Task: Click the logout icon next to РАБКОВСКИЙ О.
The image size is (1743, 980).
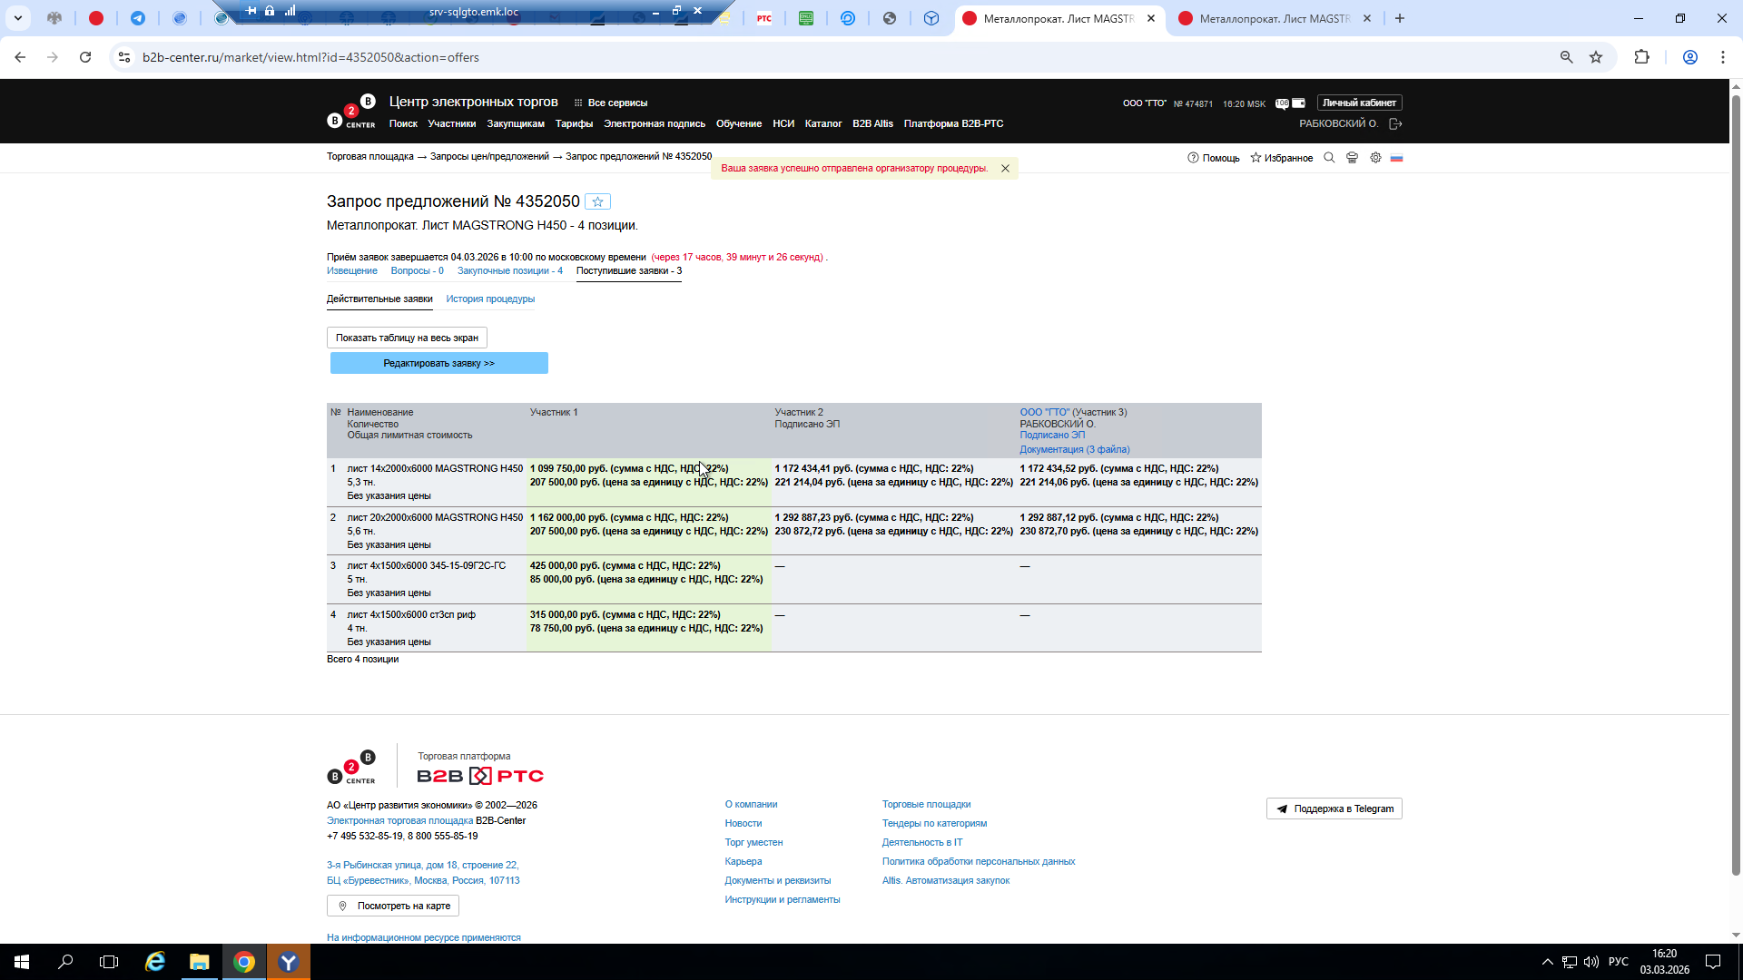Action: [1395, 124]
